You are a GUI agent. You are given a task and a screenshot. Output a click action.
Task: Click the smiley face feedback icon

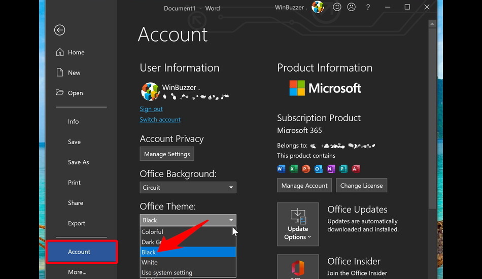click(x=337, y=7)
